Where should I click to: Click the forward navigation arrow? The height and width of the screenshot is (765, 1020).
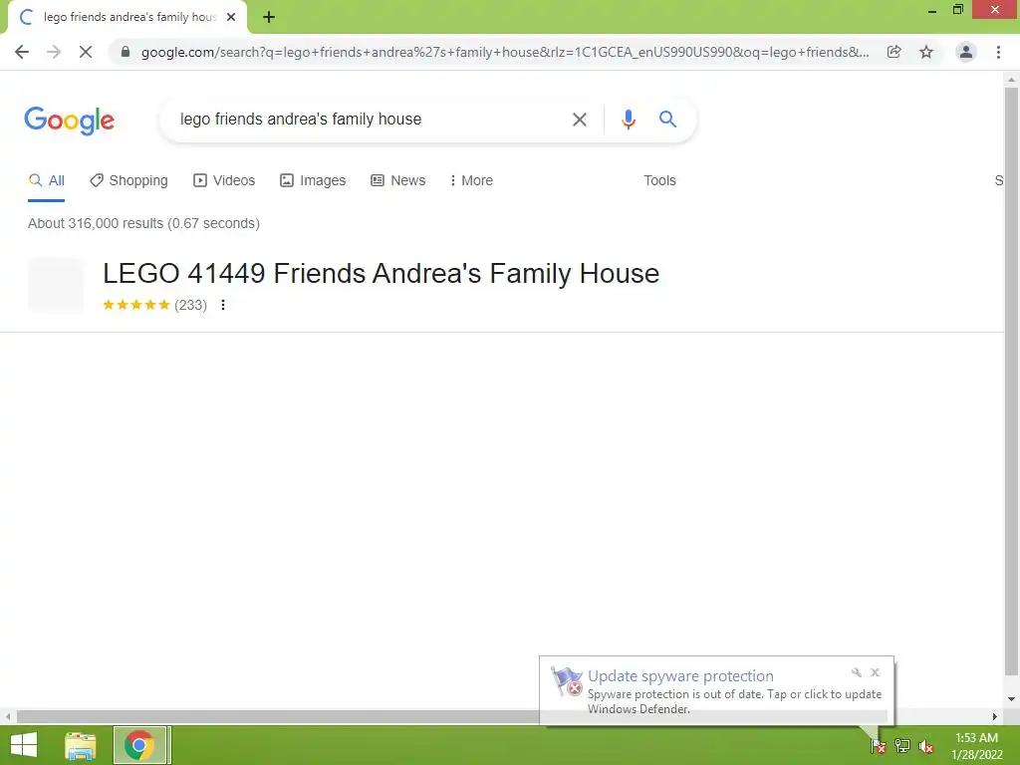[x=54, y=52]
